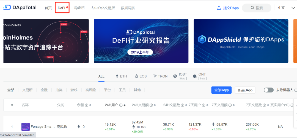Switch to the TRON tab
Image resolution: width=297 pixels, height=138 pixels.
[x=160, y=76]
